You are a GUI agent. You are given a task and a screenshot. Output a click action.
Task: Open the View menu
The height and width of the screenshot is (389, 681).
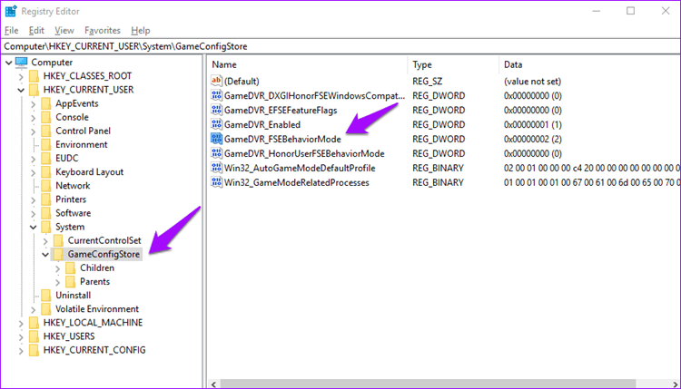pos(64,30)
